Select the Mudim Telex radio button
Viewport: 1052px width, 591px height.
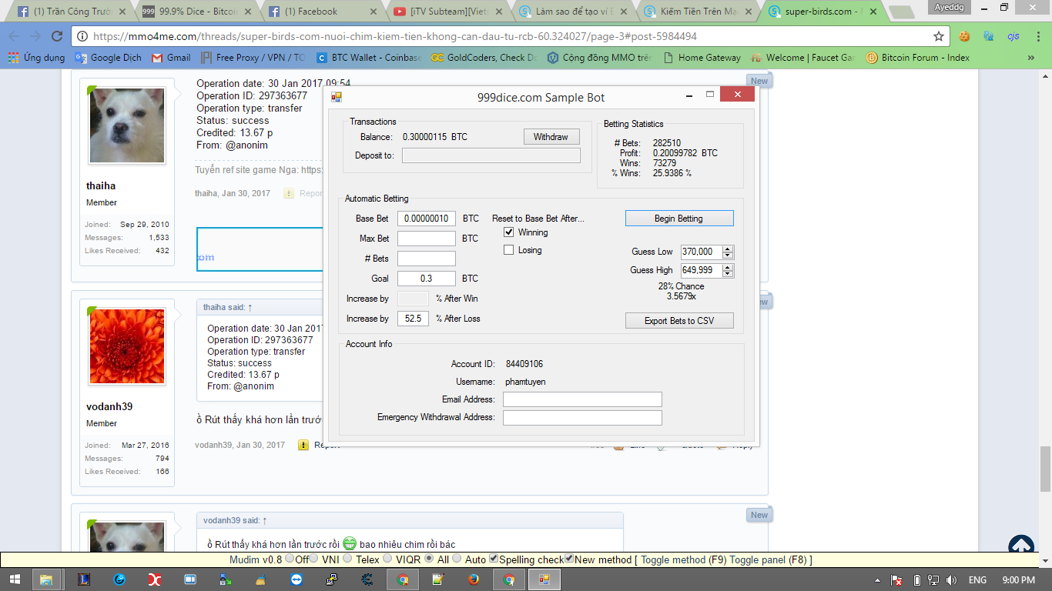(347, 559)
